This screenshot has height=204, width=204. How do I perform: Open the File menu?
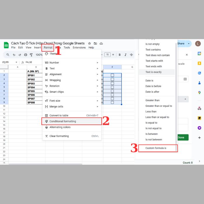tap(13, 48)
